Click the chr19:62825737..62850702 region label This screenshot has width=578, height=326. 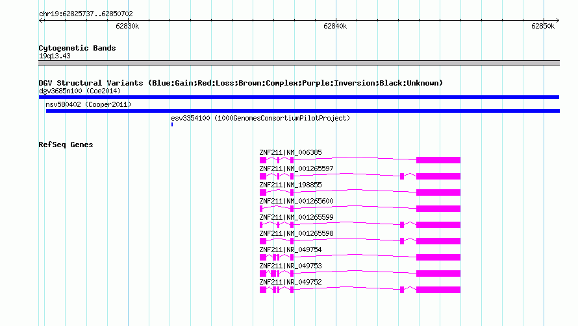(x=86, y=14)
